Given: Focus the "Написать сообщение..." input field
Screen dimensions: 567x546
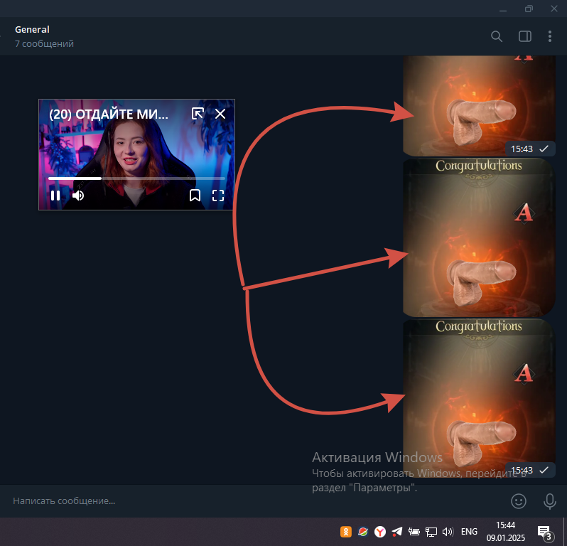Looking at the screenshot, I should [x=253, y=501].
